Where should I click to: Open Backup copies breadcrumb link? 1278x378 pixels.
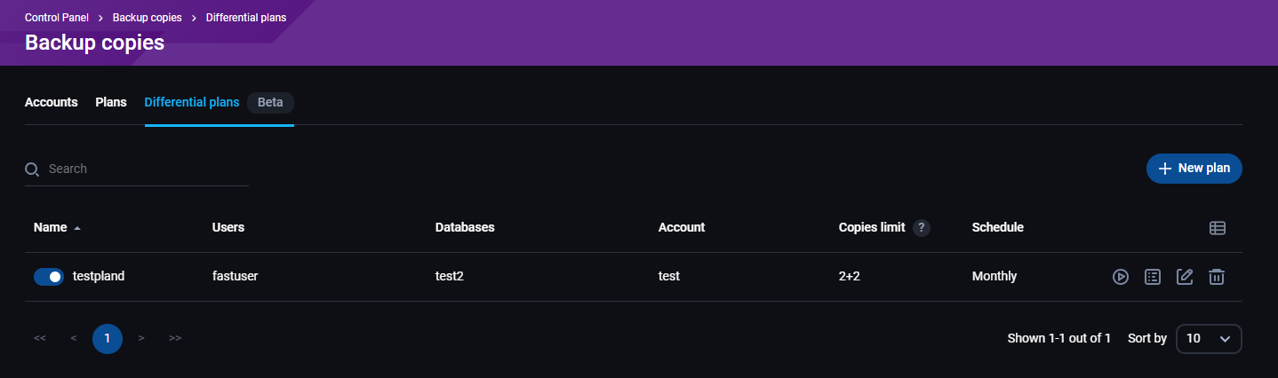(147, 18)
